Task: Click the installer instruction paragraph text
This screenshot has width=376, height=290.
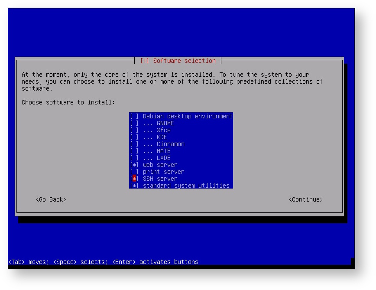Action: point(173,81)
